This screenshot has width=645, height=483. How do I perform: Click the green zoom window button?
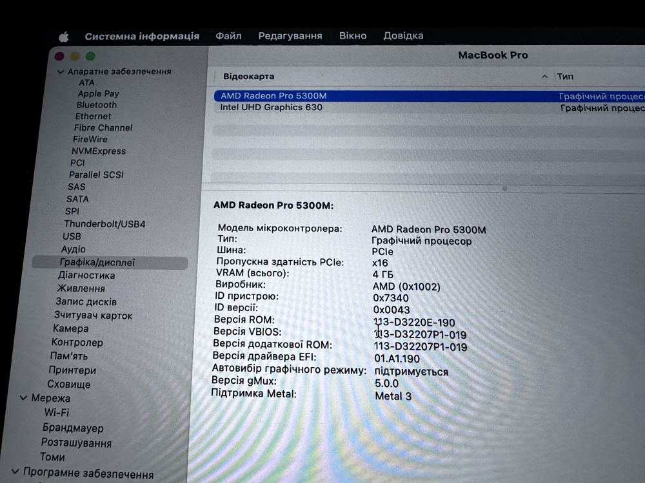coord(90,56)
